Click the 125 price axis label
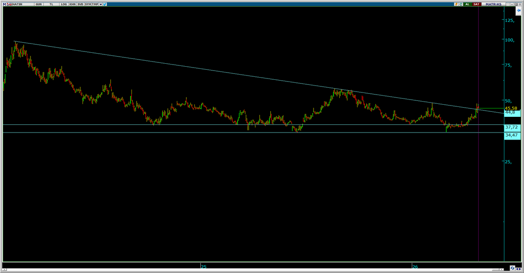The height and width of the screenshot is (273, 524). [x=509, y=20]
